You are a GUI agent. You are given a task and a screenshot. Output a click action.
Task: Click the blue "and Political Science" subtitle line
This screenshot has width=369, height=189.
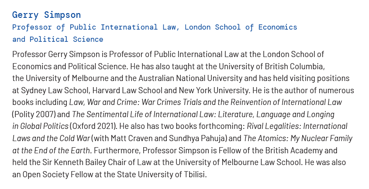pos(58,39)
